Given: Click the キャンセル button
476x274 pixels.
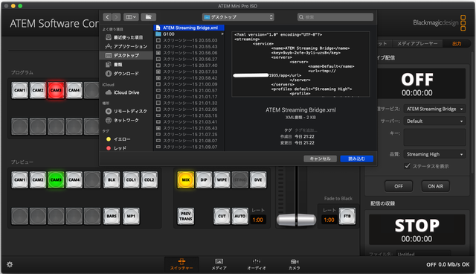Looking at the screenshot, I should click(320, 159).
